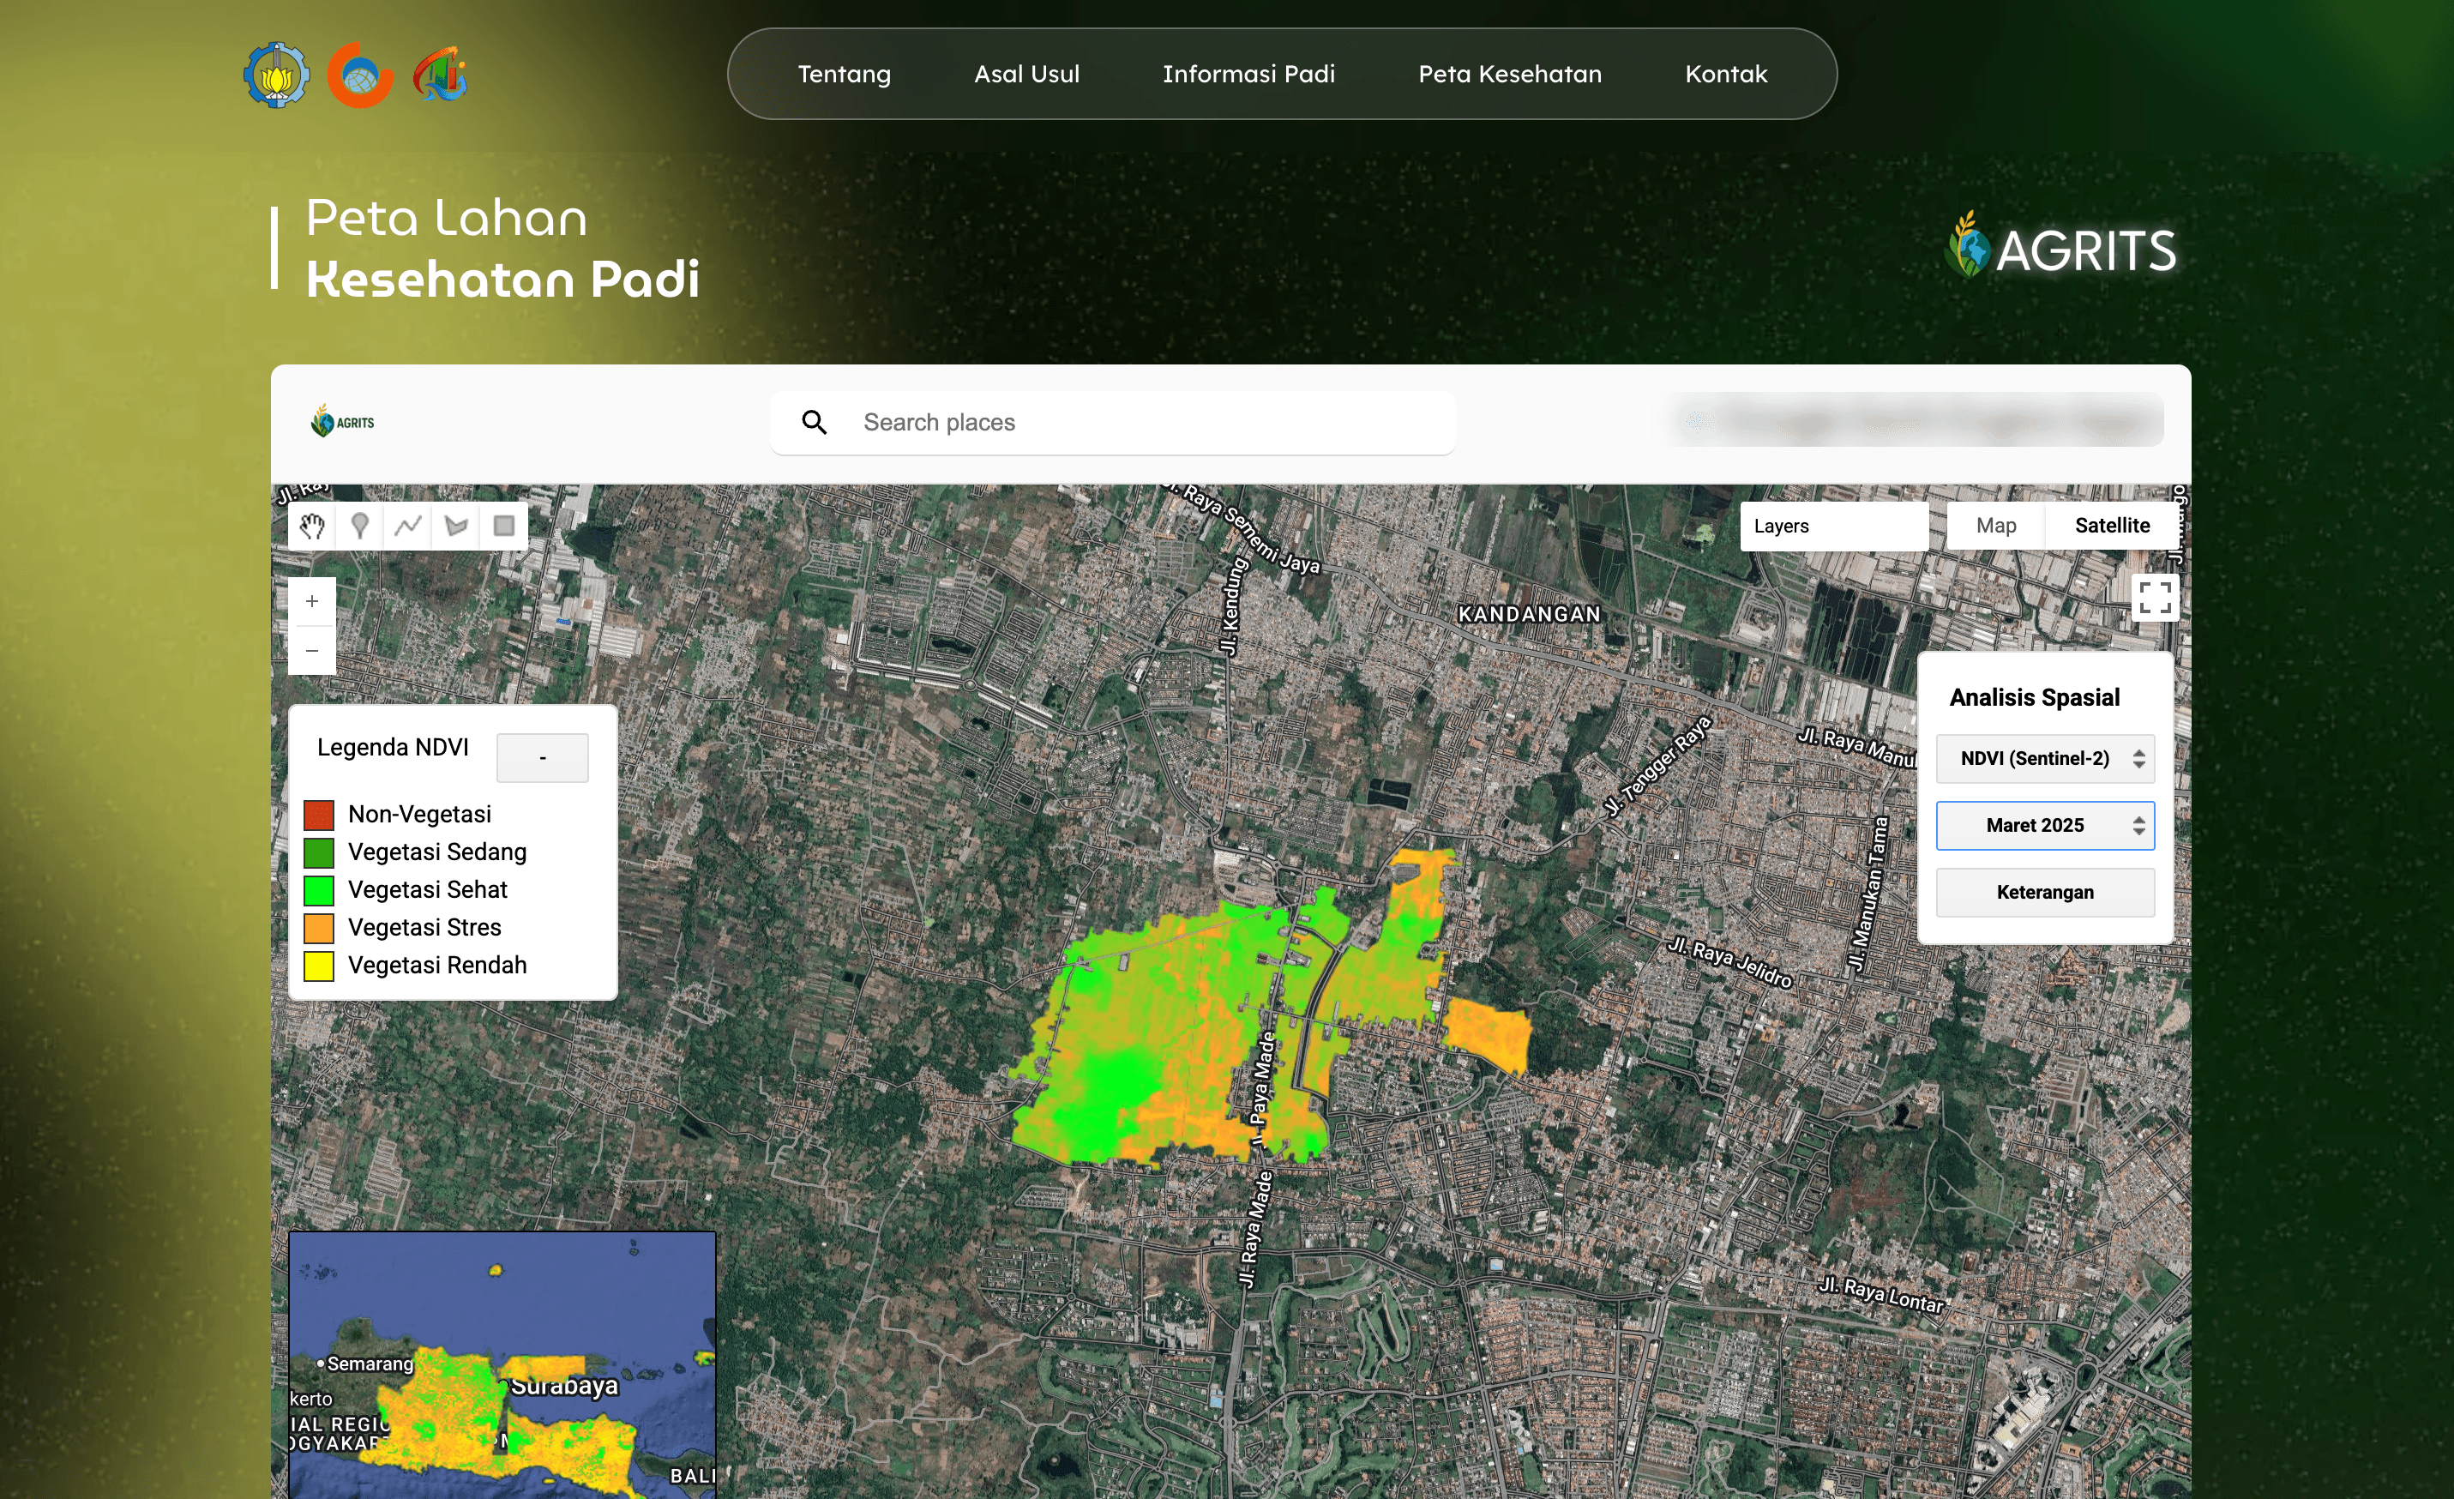Zoom in on the map
Screen dimensions: 2454x1499
[x=312, y=602]
